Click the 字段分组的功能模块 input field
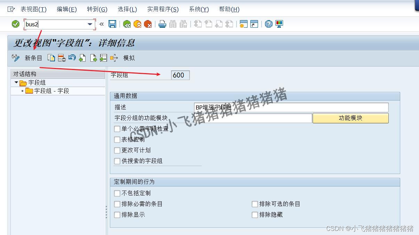 (x=253, y=118)
